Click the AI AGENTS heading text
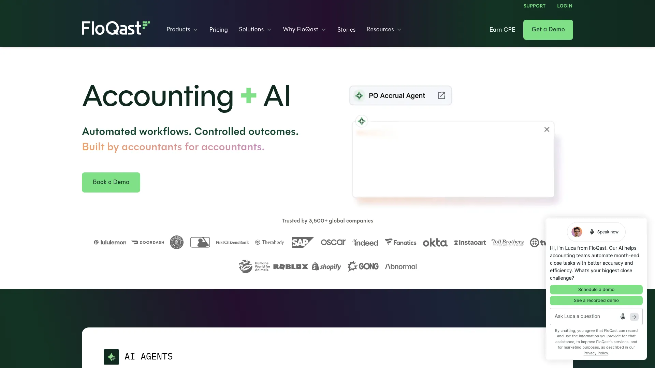 point(148,357)
